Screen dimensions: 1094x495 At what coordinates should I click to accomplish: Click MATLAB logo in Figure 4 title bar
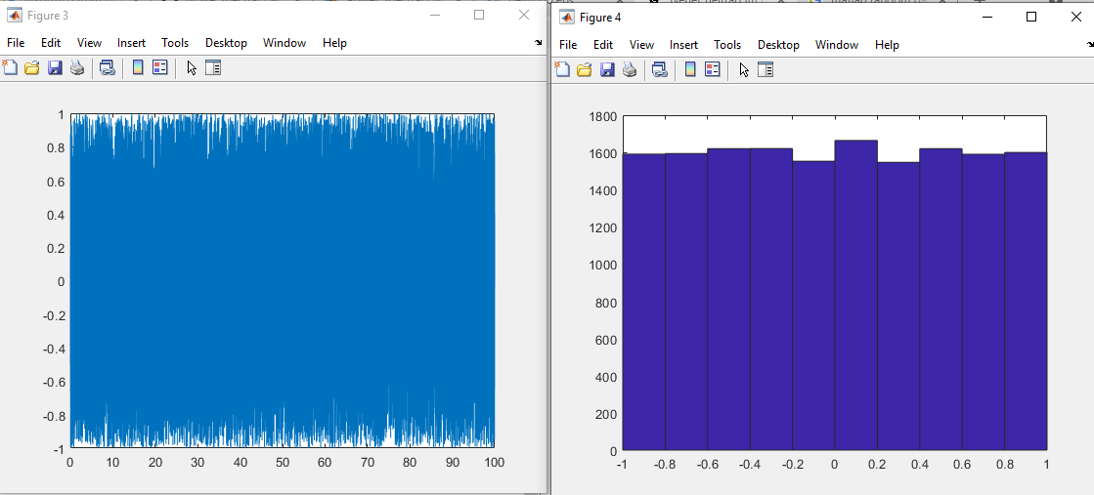566,17
